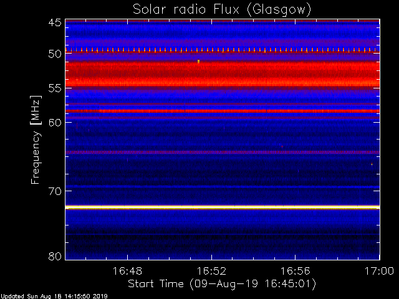Click the 16:48 time tick label
The width and height of the screenshot is (399, 299).
point(127,271)
